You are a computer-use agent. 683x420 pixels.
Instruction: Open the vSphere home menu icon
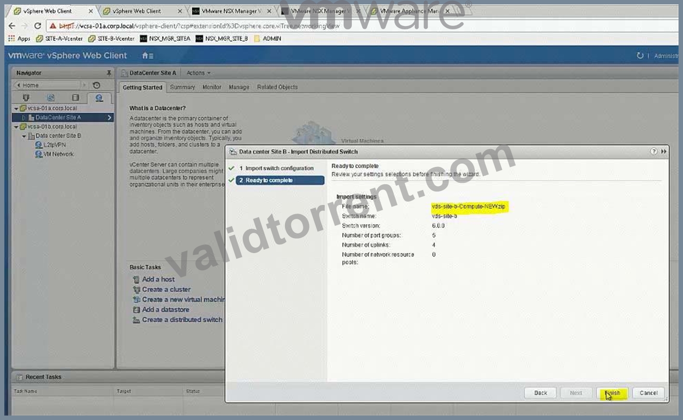tap(148, 56)
